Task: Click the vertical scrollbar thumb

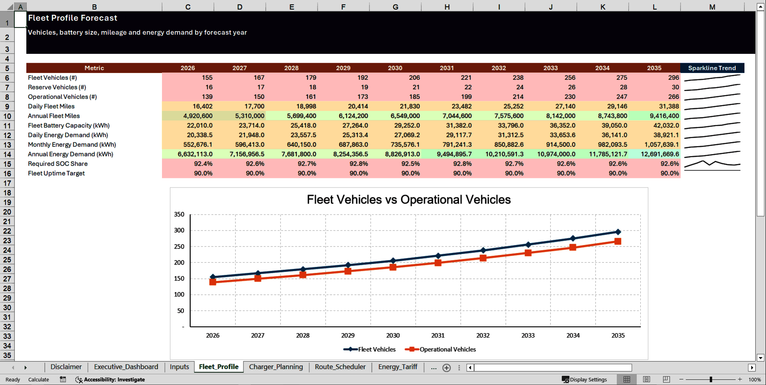Action: [x=760, y=113]
